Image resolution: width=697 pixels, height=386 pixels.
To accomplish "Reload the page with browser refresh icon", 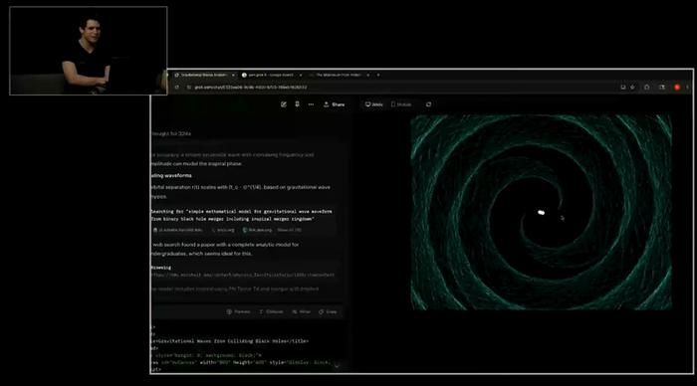I will pos(177,88).
